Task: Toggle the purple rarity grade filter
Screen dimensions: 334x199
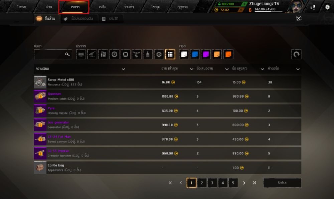Action: (206, 54)
